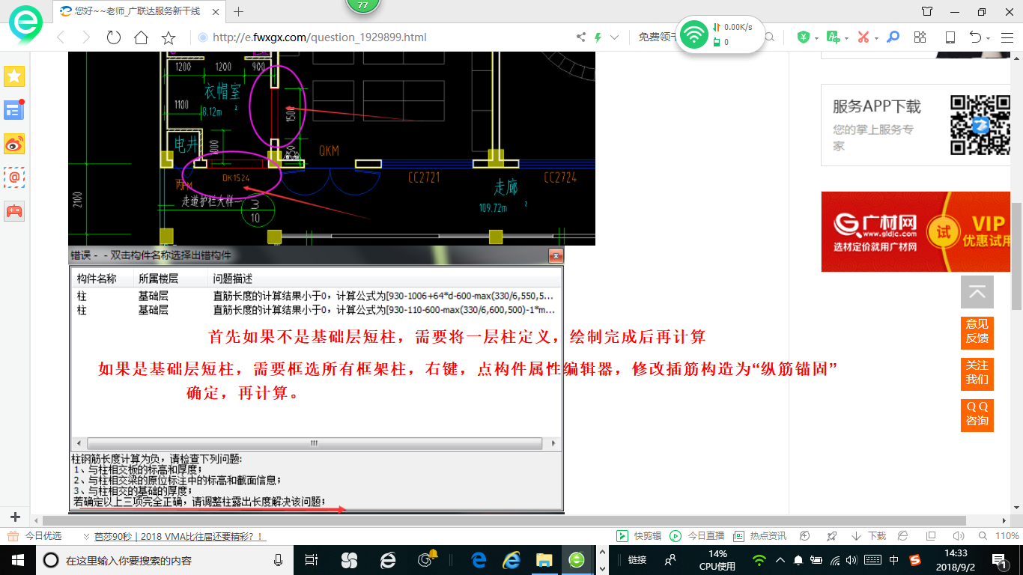Click the search magnifier icon
Viewport: 1023px width, 575px height.
[x=771, y=37]
